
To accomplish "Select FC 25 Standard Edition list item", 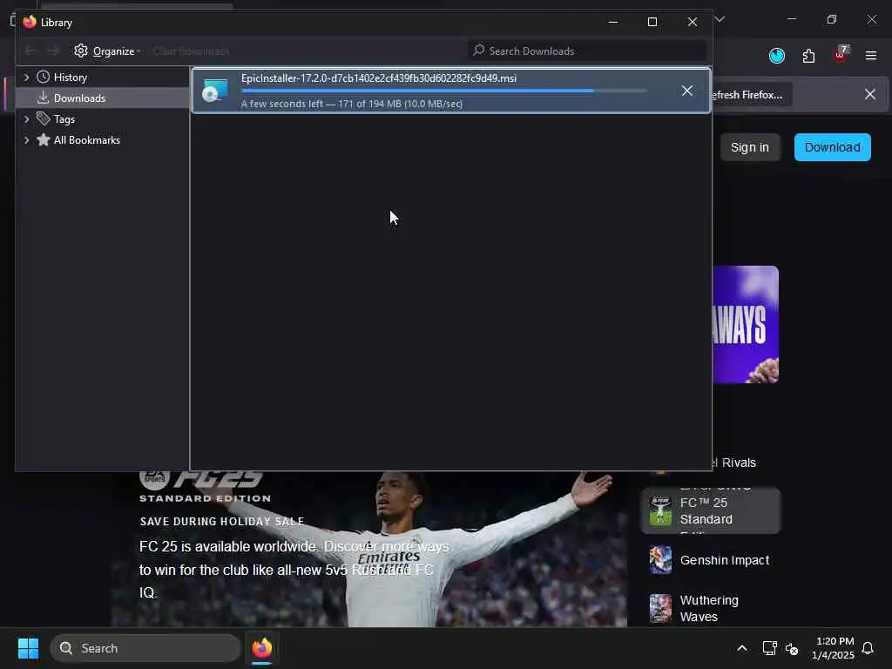I will coord(711,510).
